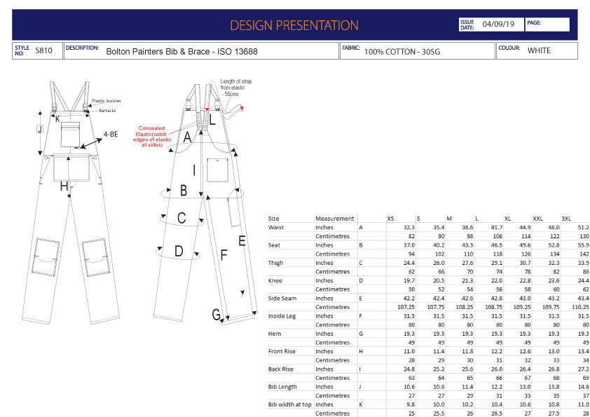Click the D knee marker on back drawing
Image resolution: width=590 pixels, height=417 pixels.
pyautogui.click(x=179, y=251)
